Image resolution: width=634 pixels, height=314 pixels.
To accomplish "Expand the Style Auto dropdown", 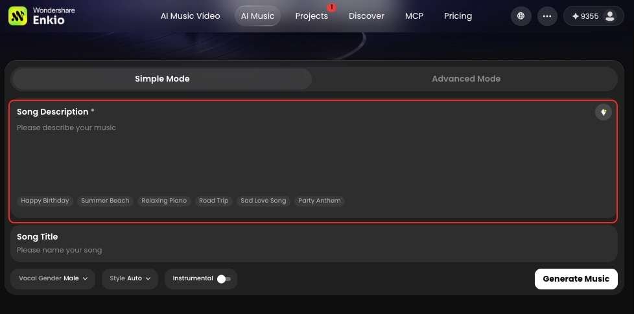I will point(130,278).
